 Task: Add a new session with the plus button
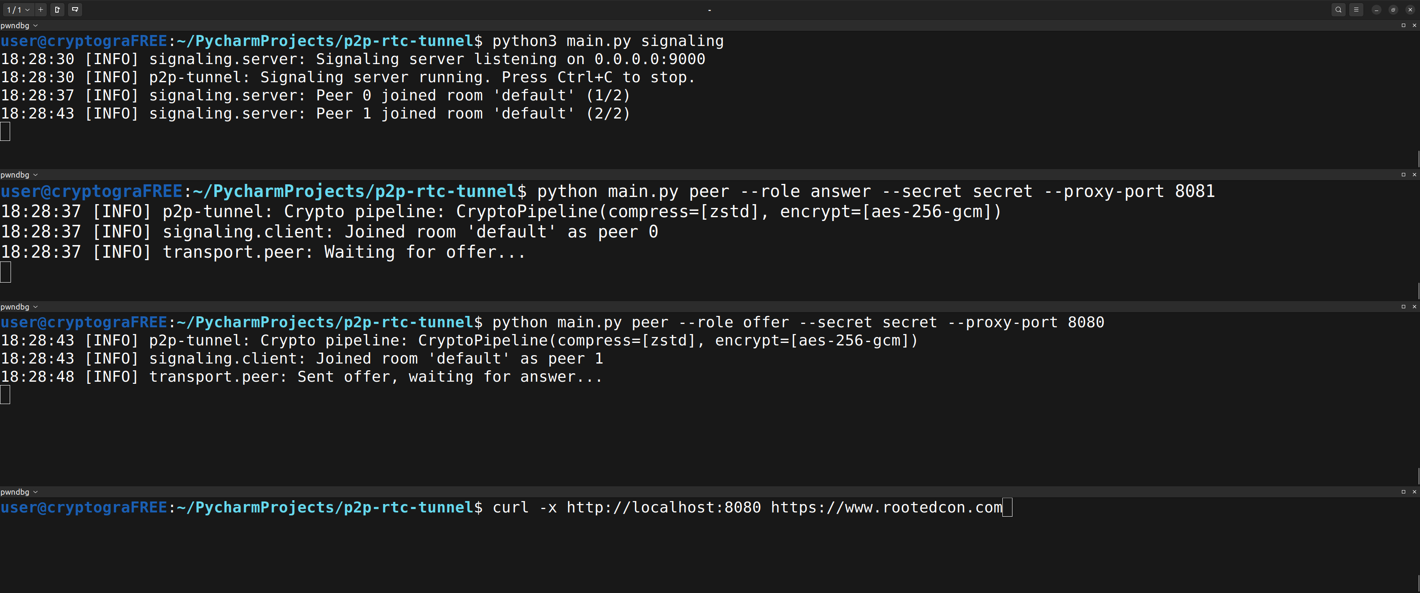pos(41,9)
